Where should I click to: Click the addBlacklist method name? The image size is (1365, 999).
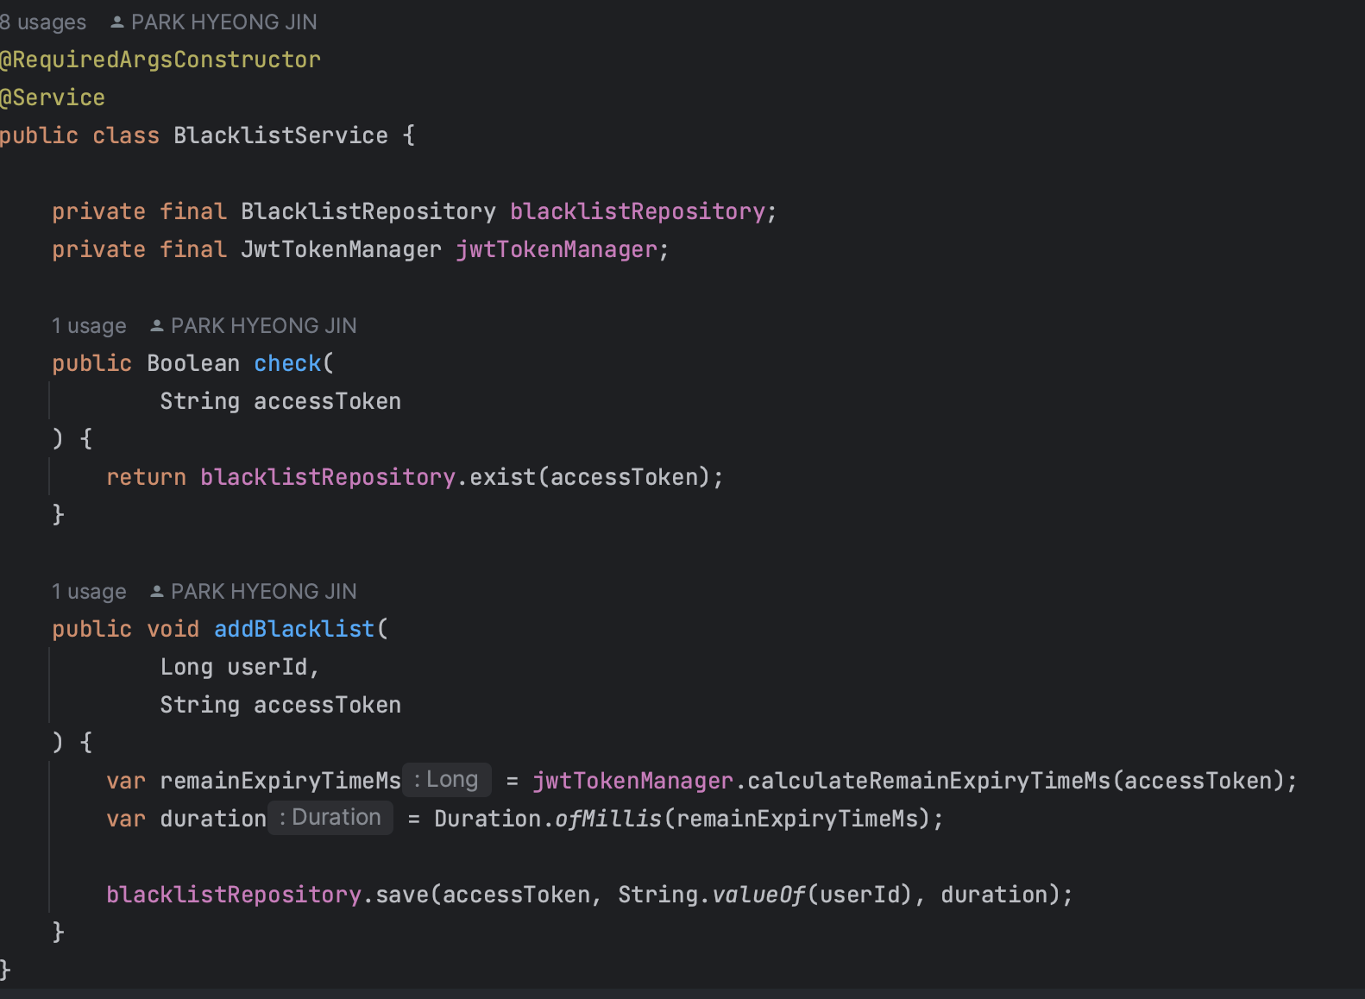click(x=294, y=629)
